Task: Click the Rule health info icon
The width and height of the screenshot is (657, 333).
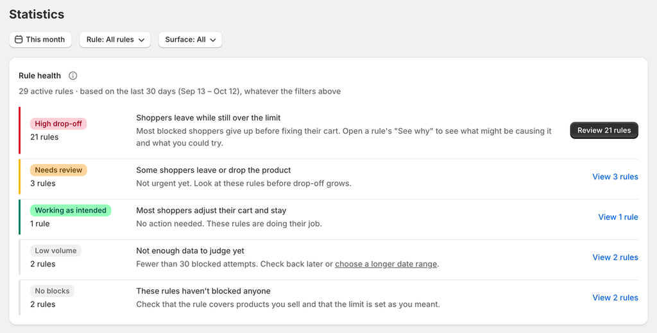Action: pos(73,76)
